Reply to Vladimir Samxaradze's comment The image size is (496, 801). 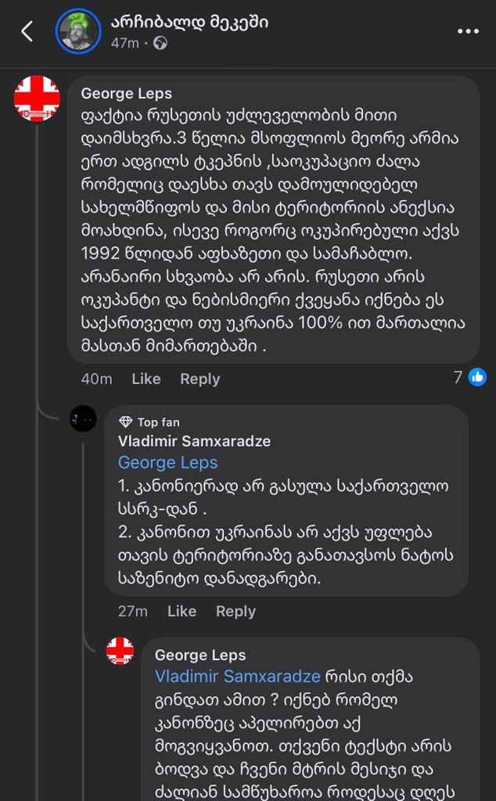tap(235, 611)
